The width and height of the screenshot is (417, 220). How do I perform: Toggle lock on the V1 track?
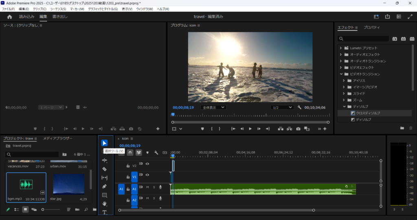click(128, 177)
